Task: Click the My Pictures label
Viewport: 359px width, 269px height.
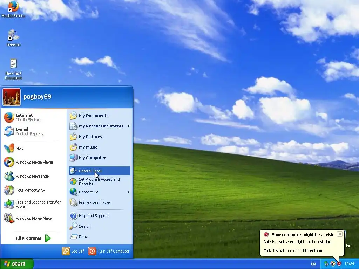Action: 90,137
